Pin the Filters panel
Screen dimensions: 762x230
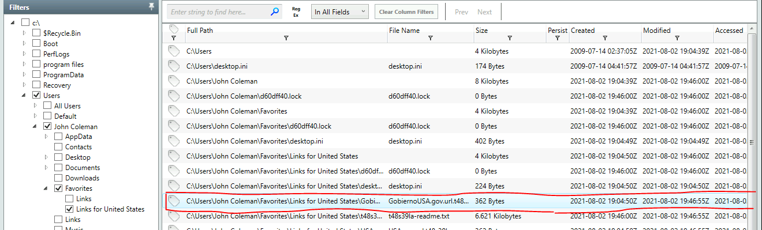click(152, 6)
